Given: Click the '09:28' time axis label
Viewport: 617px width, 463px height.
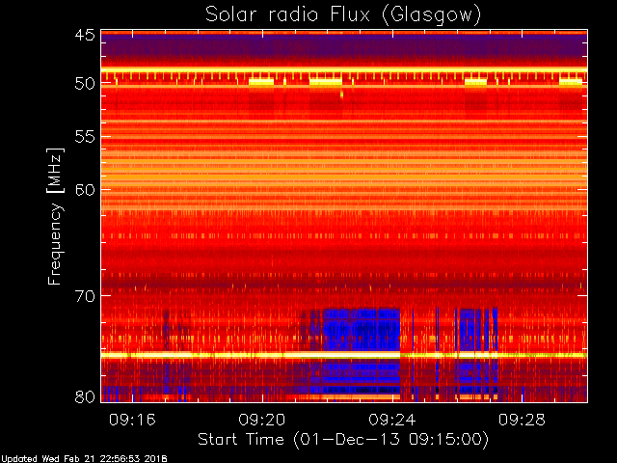Looking at the screenshot, I should click(x=522, y=421).
